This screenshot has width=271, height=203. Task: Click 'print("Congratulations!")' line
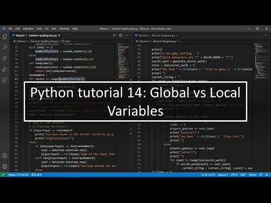coord(54,138)
